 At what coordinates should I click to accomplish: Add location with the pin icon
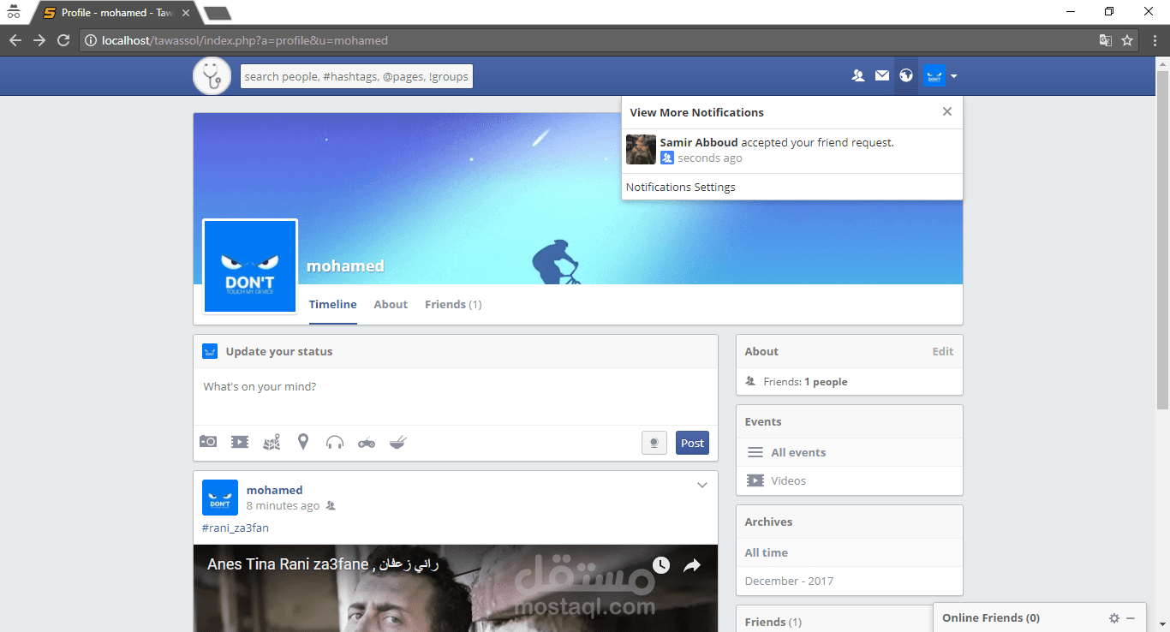pos(303,442)
